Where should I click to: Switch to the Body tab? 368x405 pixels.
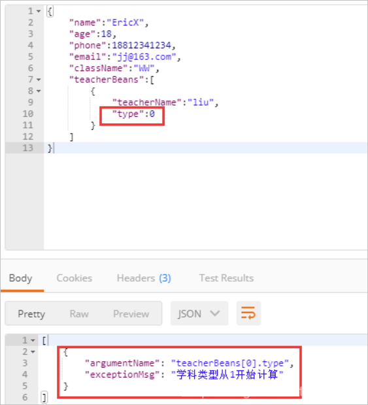tap(21, 278)
